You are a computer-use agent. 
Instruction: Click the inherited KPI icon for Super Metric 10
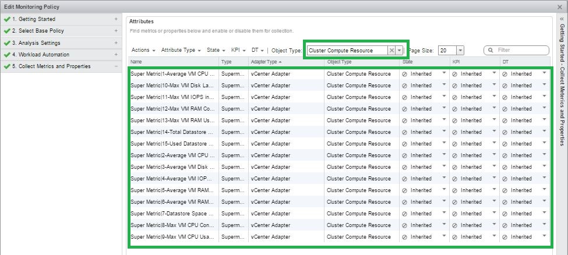[x=455, y=86]
